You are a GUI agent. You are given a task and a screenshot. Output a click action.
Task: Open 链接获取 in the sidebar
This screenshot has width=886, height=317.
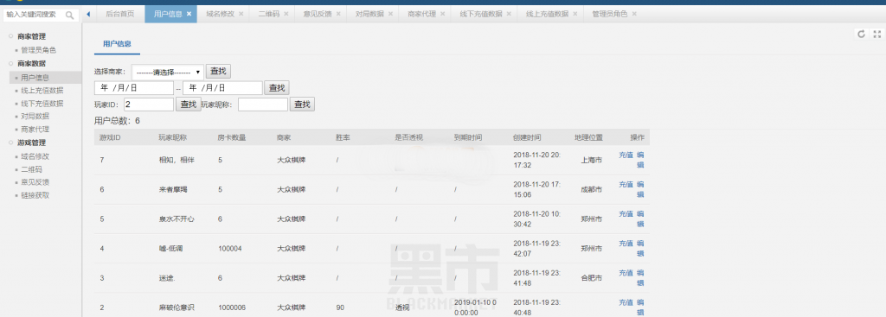coord(35,195)
